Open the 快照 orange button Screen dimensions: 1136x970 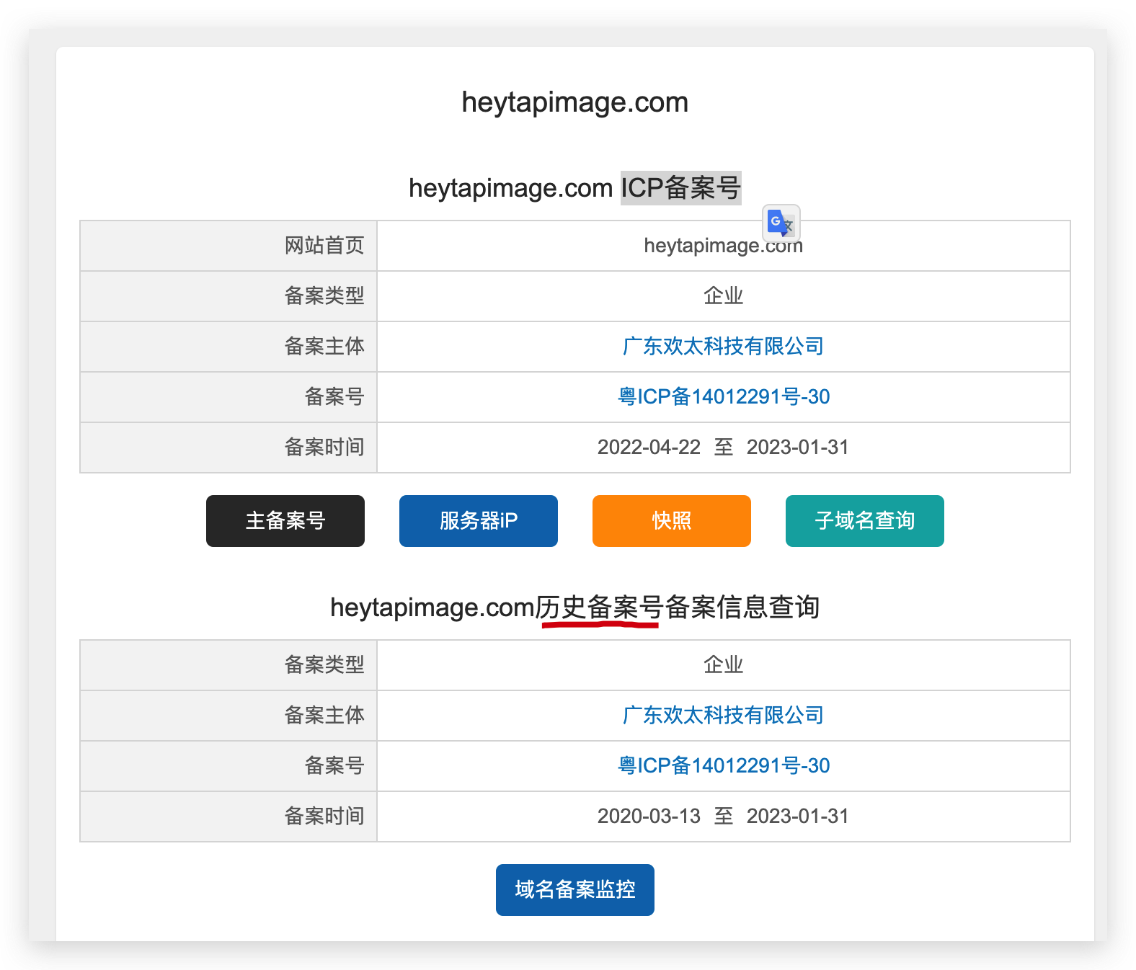[672, 521]
